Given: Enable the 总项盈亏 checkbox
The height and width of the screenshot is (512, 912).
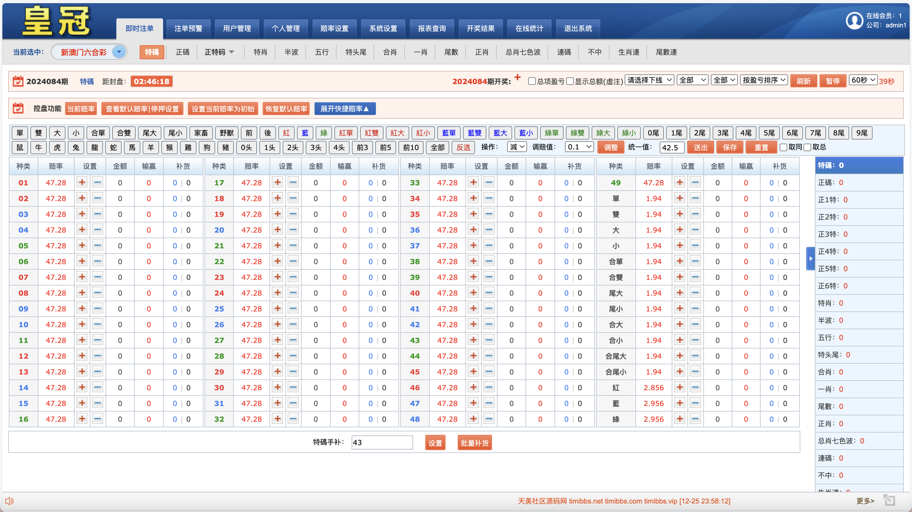Looking at the screenshot, I should (531, 81).
